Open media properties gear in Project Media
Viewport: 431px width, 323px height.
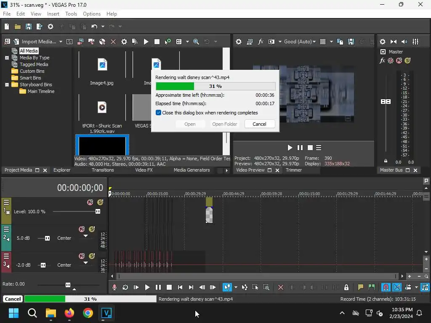click(124, 42)
